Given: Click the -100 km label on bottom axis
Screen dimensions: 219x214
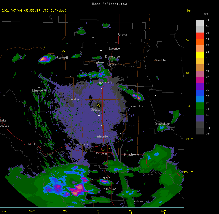Looking at the screenshot, I should click(32, 210).
